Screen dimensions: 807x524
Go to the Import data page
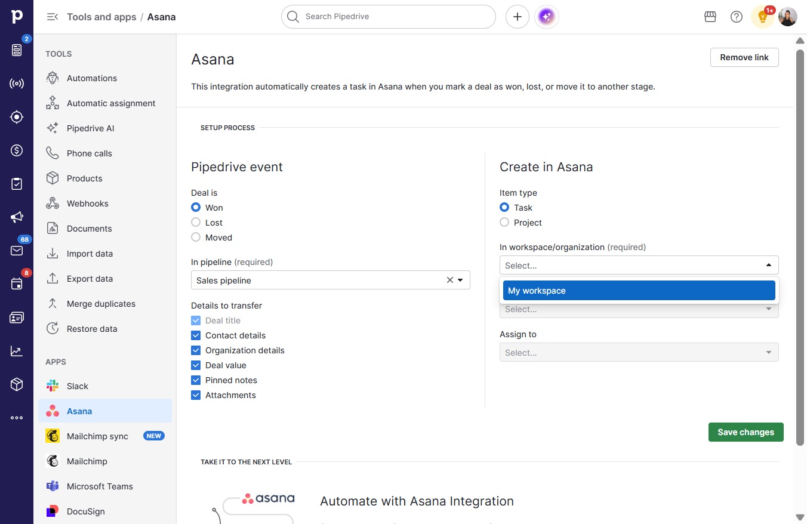click(105, 254)
